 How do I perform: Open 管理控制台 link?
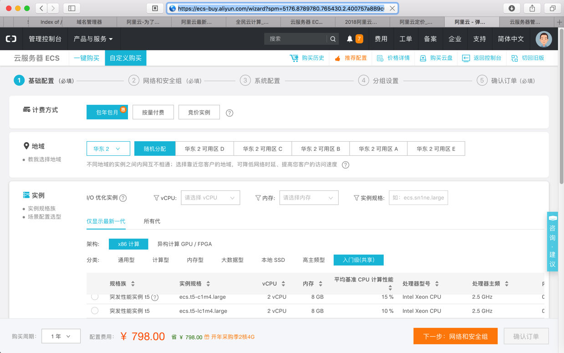[x=45, y=39]
